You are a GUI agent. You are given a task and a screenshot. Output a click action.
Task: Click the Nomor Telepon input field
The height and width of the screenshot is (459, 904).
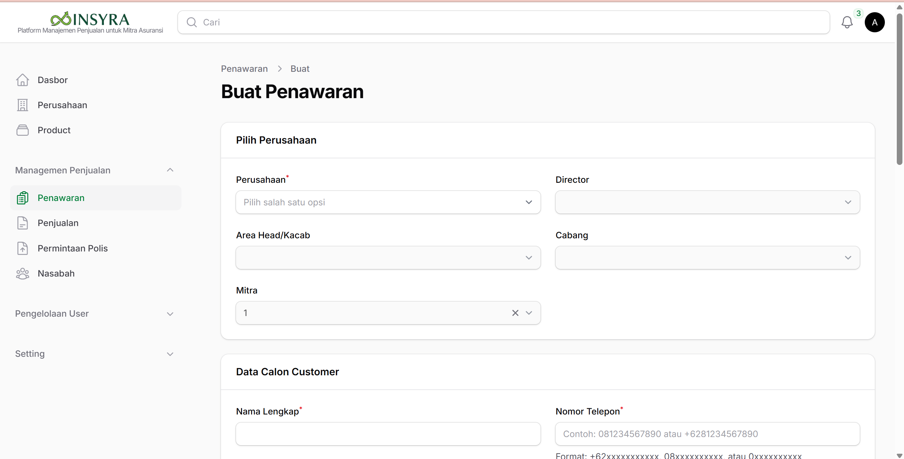708,434
